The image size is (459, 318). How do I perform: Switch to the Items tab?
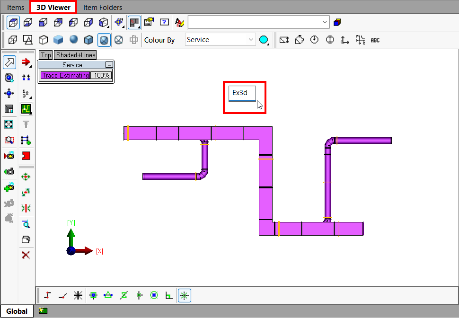(x=16, y=7)
